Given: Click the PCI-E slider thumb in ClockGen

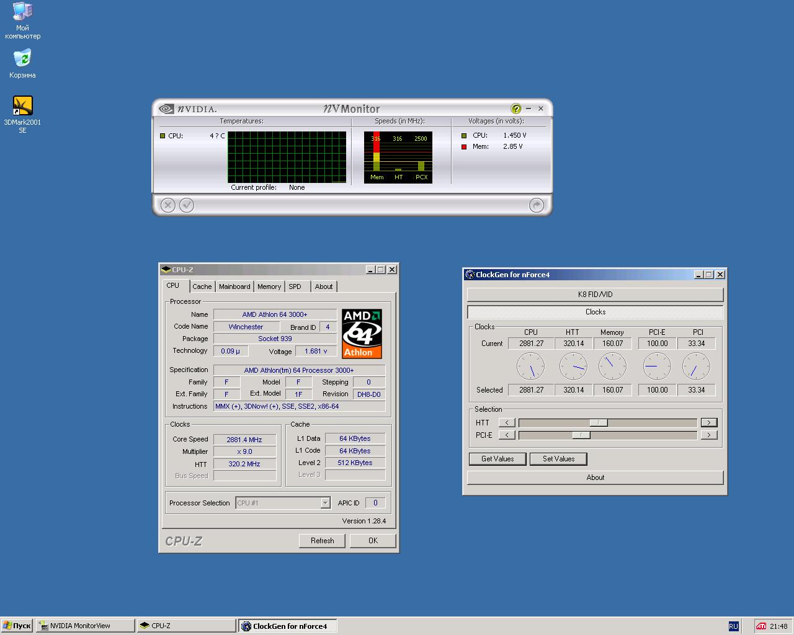Looking at the screenshot, I should point(581,435).
